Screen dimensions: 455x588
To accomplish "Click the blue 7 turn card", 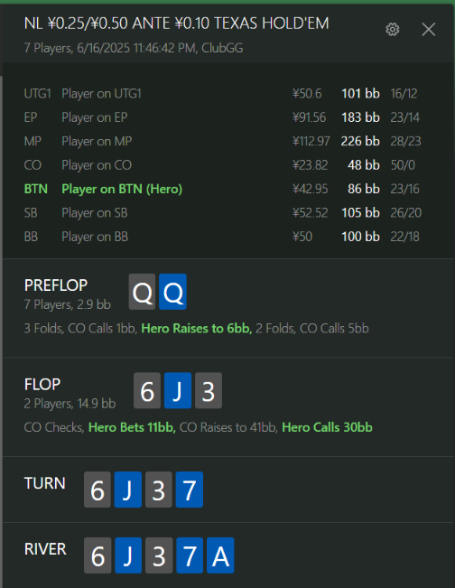I will (x=190, y=490).
